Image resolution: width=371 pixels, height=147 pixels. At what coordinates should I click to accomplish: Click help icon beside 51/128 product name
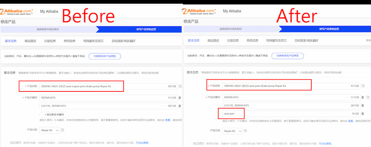point(363,86)
